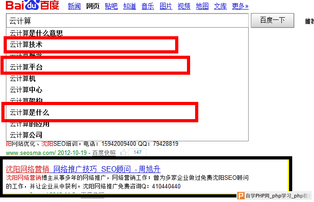Click the Baidu logo
The height and width of the screenshot is (202, 314).
[32, 5]
